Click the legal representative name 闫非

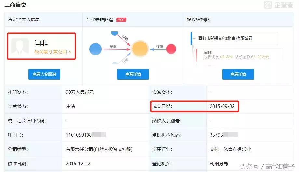(x=41, y=43)
